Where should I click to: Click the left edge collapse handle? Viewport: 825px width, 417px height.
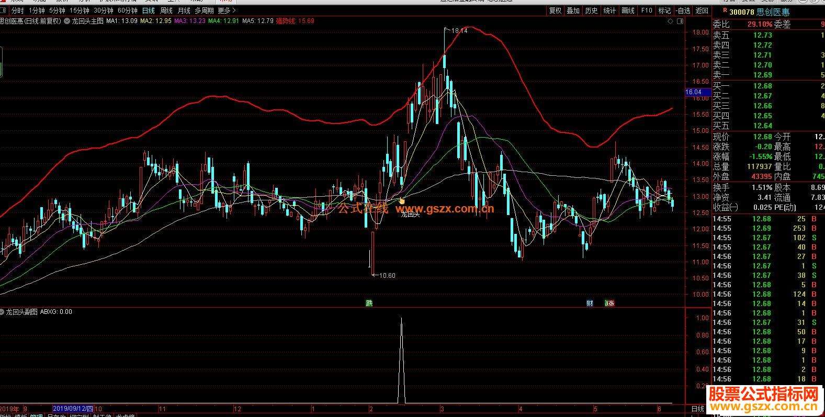pyautogui.click(x=2, y=62)
